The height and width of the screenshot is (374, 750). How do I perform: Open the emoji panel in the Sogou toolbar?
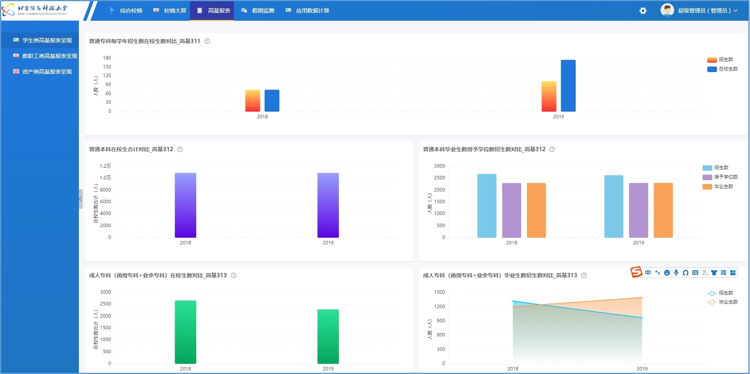[x=667, y=273]
